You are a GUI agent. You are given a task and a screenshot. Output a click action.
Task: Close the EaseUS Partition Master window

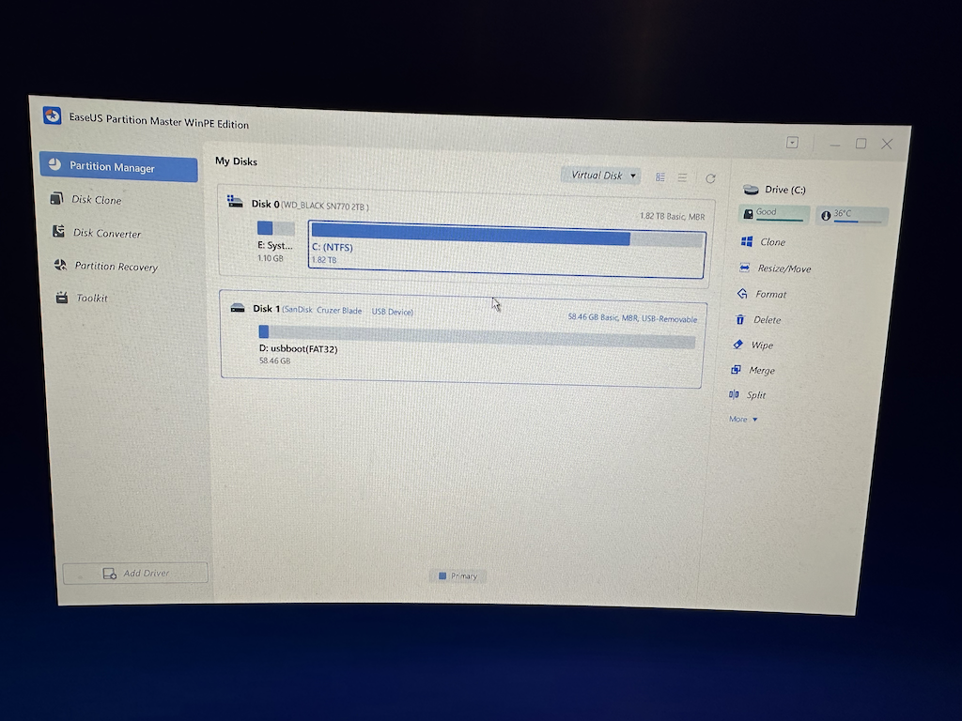tap(887, 144)
